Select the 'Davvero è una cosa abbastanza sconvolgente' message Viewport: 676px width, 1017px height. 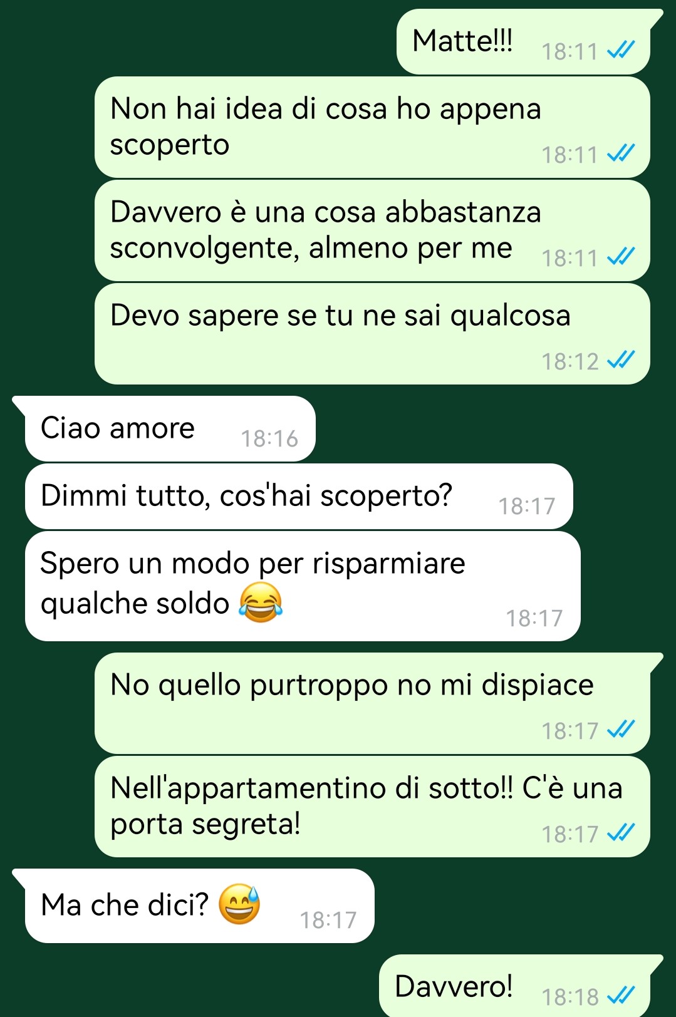coord(372,230)
